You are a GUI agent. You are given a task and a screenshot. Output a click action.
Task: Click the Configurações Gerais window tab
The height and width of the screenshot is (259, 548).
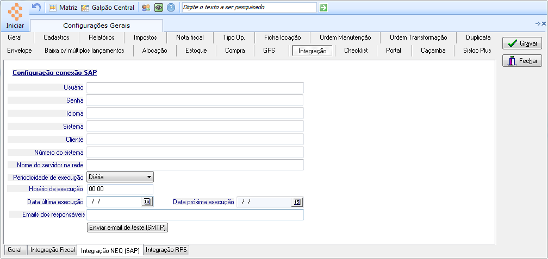click(96, 26)
